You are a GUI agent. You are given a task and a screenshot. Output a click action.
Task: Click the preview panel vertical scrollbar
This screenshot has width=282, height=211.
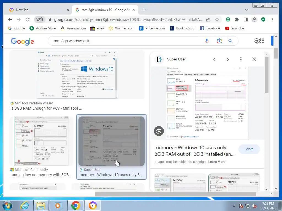pos(267,74)
